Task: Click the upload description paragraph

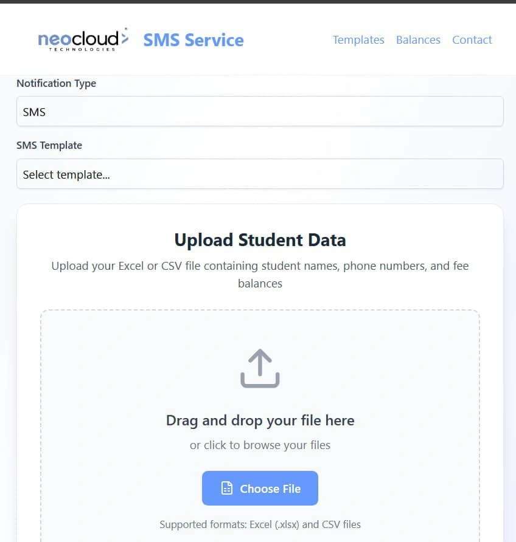Action: 260,275
